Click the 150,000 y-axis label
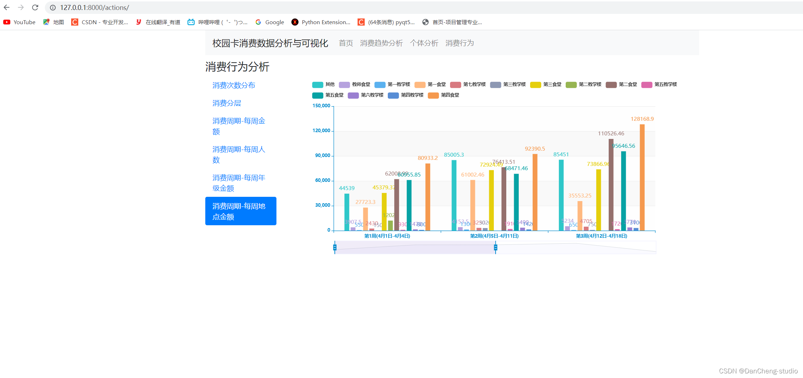 [x=321, y=106]
